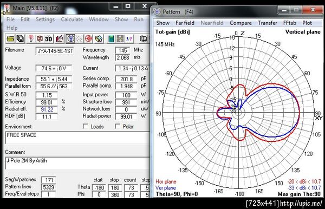Click the 1:1 toolbar icon
Image resolution: width=325 pixels, height=209 pixels.
pyautogui.click(x=129, y=38)
